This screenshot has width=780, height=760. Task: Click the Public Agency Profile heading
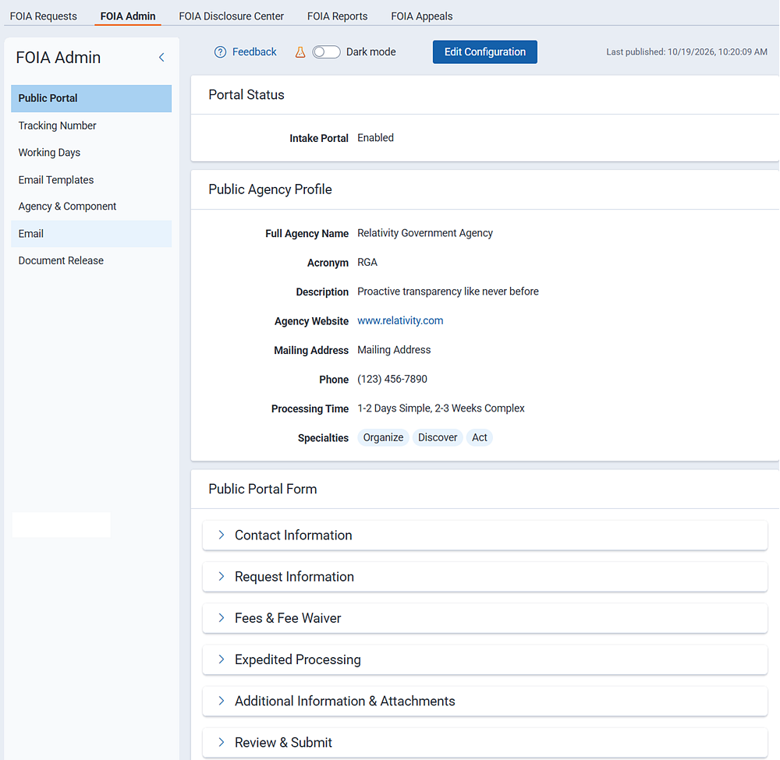coord(270,189)
